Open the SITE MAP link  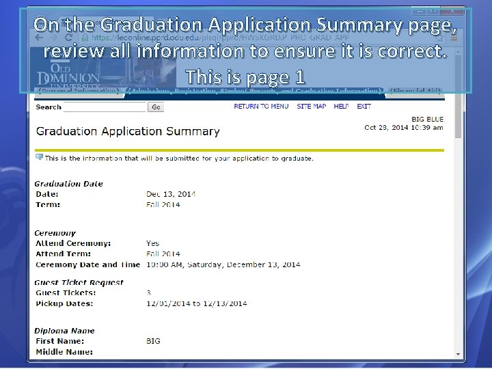[x=312, y=107]
